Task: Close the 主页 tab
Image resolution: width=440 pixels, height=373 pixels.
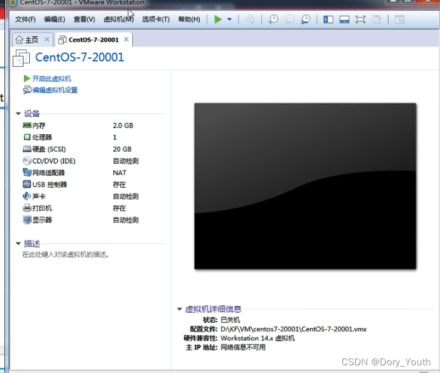Action: 47,39
